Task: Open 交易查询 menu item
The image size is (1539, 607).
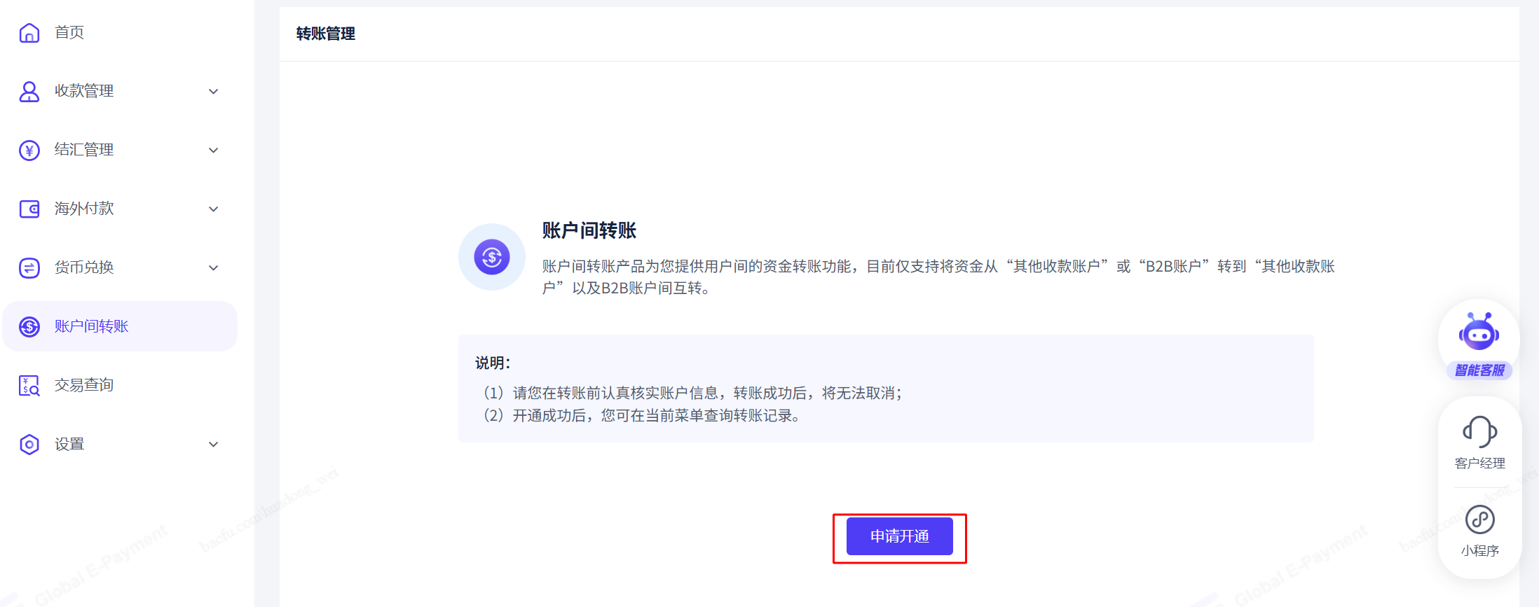Action: click(84, 386)
